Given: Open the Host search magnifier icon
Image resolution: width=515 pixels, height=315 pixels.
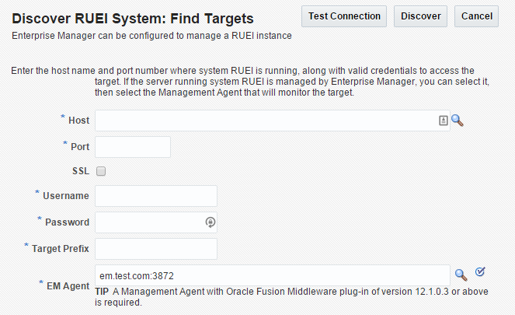Looking at the screenshot, I should (458, 121).
